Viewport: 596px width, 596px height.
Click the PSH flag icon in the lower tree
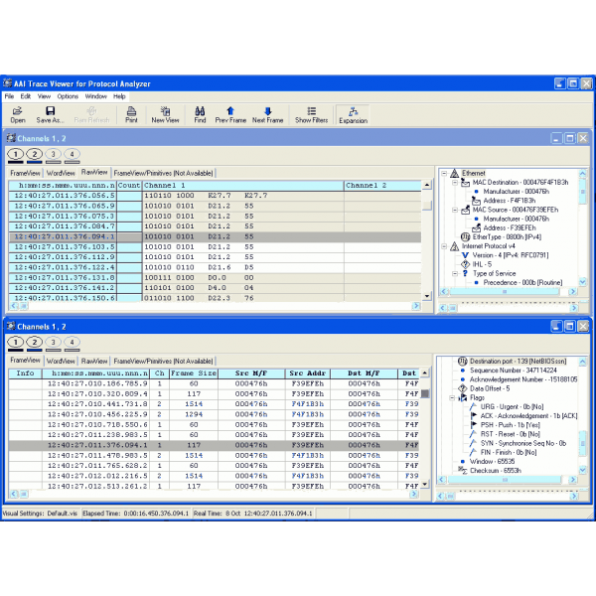point(474,425)
